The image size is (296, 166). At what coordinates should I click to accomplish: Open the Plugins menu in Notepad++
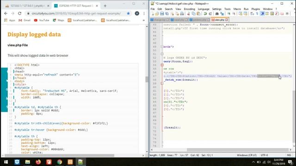[256, 9]
